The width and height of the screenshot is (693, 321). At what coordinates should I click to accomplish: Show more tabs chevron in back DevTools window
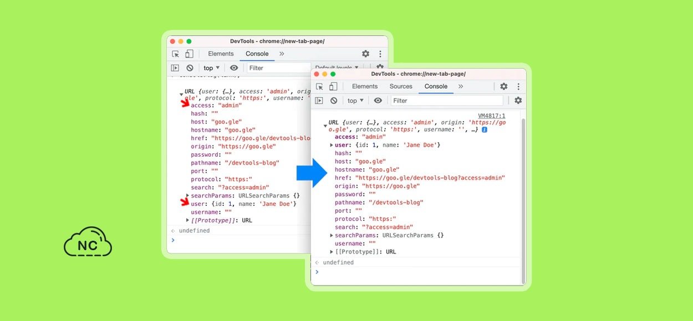coord(282,54)
